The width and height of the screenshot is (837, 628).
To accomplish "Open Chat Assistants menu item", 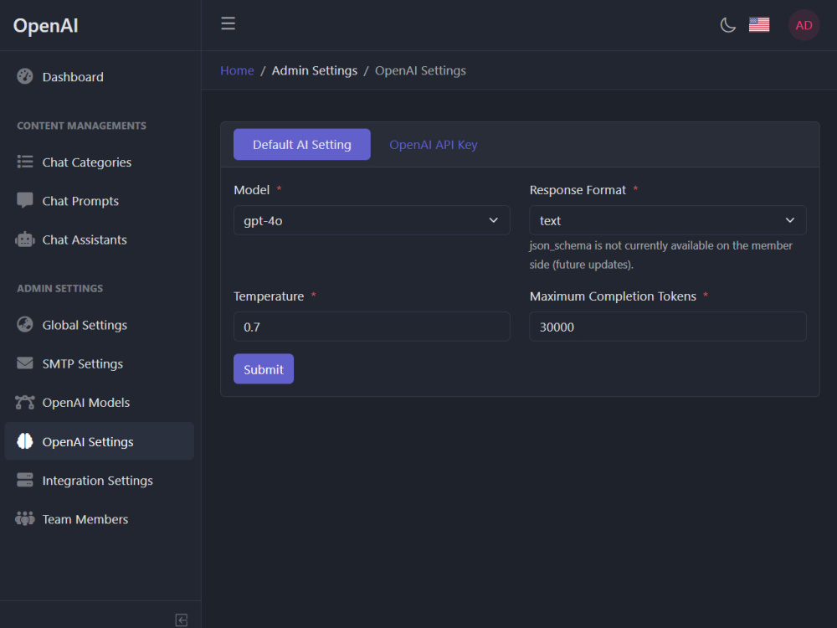I will (x=100, y=239).
